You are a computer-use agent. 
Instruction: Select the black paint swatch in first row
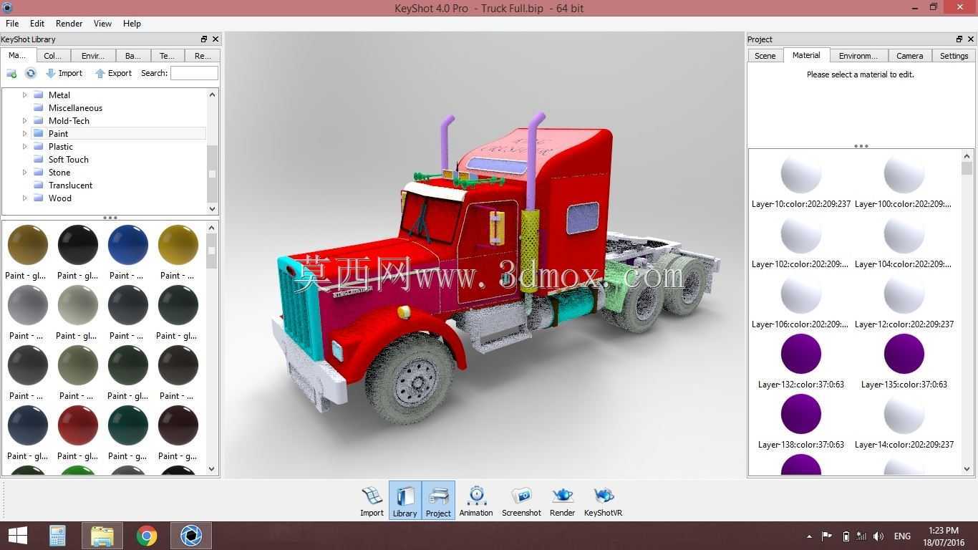[x=78, y=244]
